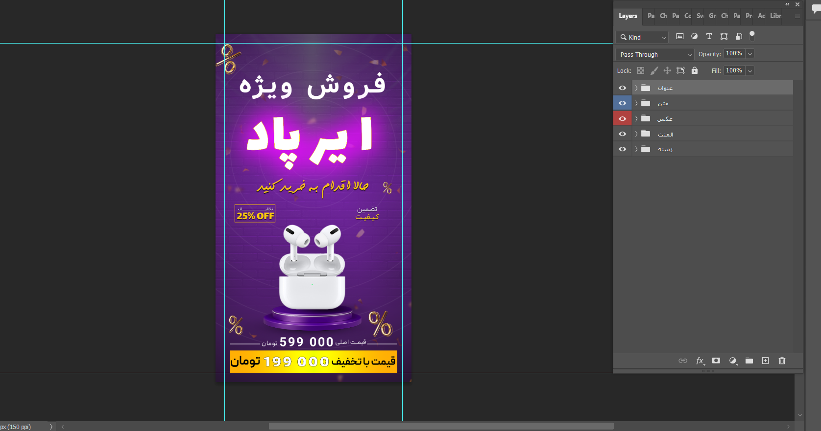Open the Pass Through blend mode dropdown
The height and width of the screenshot is (431, 821).
click(x=655, y=54)
